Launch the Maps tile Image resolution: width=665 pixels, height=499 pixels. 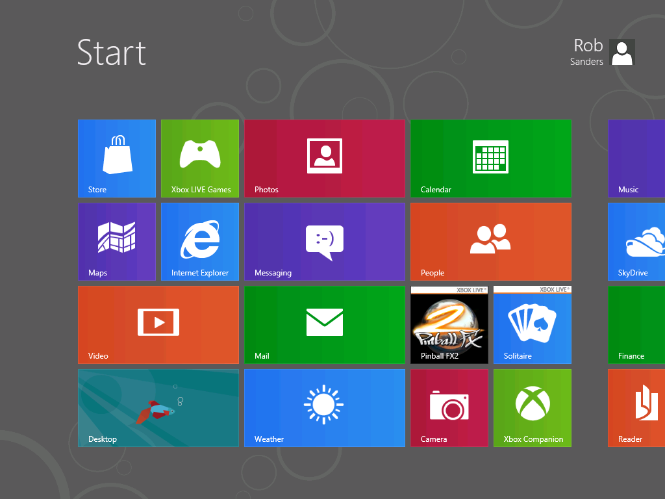point(117,241)
